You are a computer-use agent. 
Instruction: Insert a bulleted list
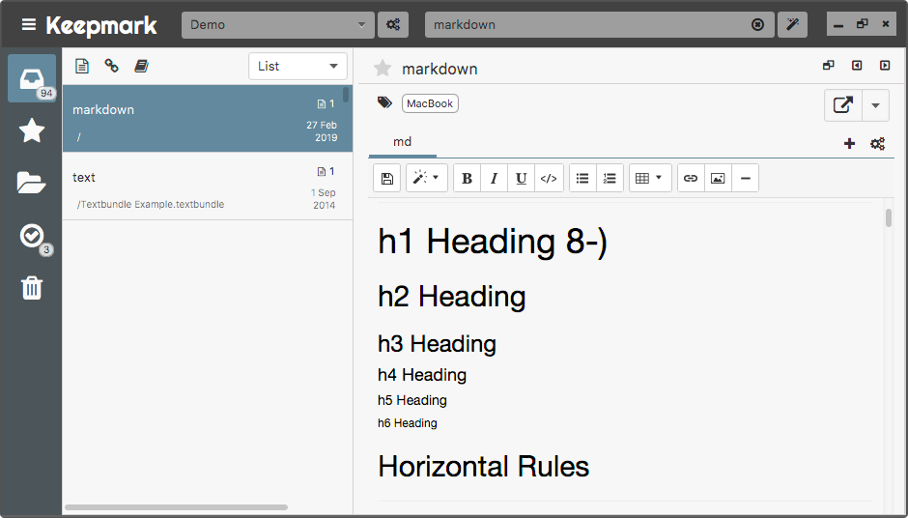[582, 178]
